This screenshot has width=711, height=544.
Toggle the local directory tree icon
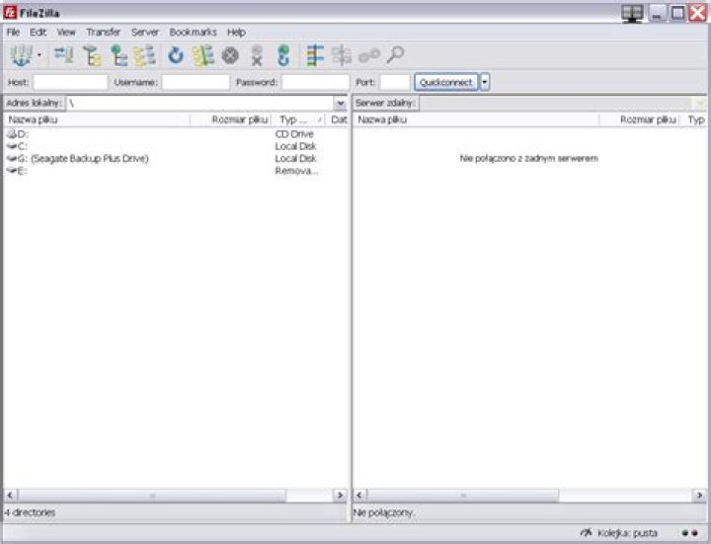[92, 55]
